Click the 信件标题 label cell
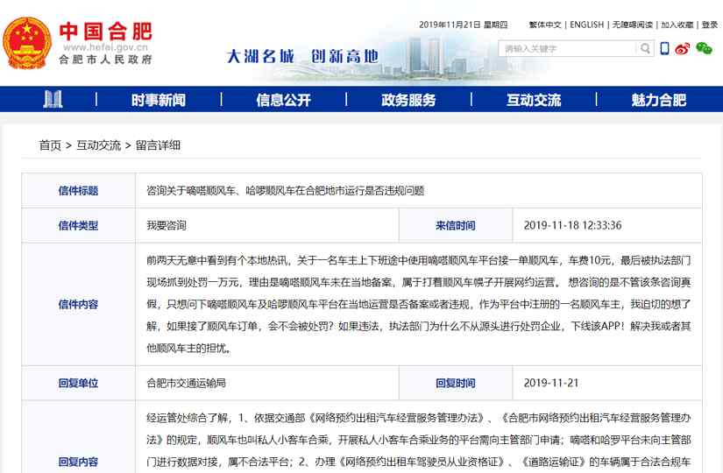The image size is (723, 473). click(78, 190)
